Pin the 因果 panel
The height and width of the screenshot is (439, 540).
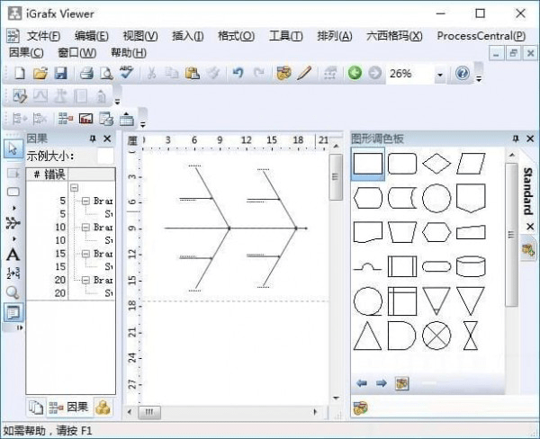[93, 139]
